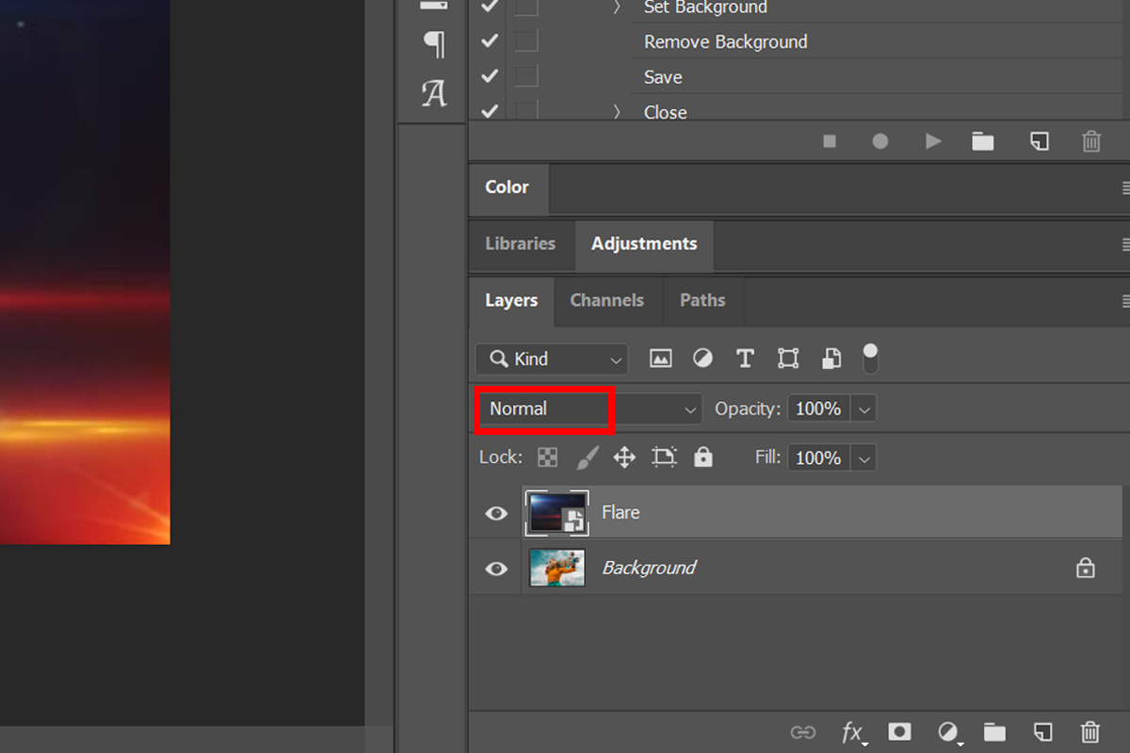Click the Add layer mask icon
The width and height of the screenshot is (1130, 753).
tap(900, 731)
